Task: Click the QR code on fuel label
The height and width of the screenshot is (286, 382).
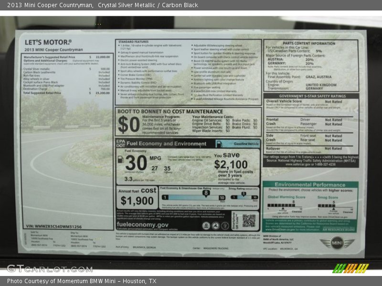Action: click(248, 220)
